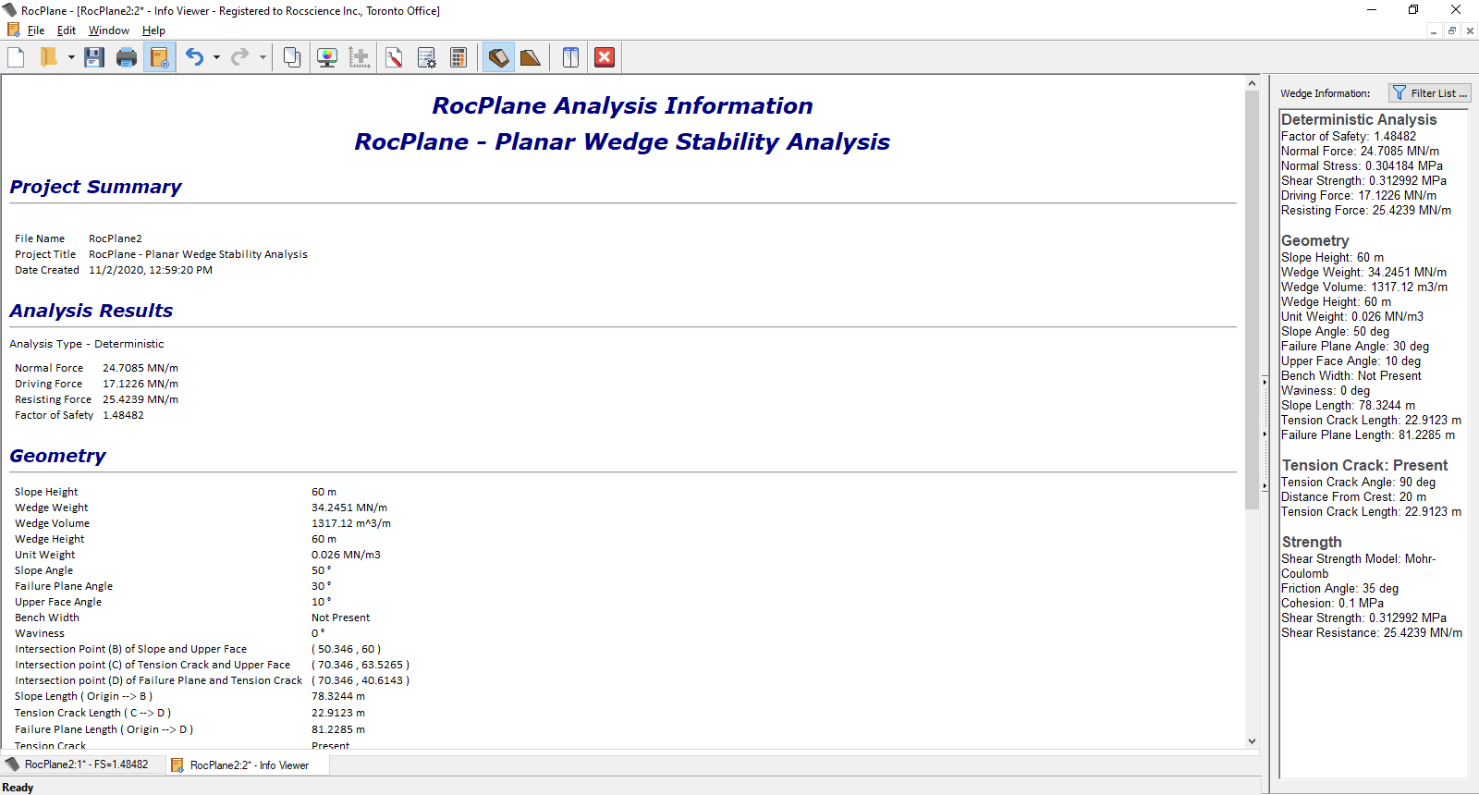Viewport: 1479px width, 795px height.
Task: Click the Wedge Information label
Action: click(1325, 93)
